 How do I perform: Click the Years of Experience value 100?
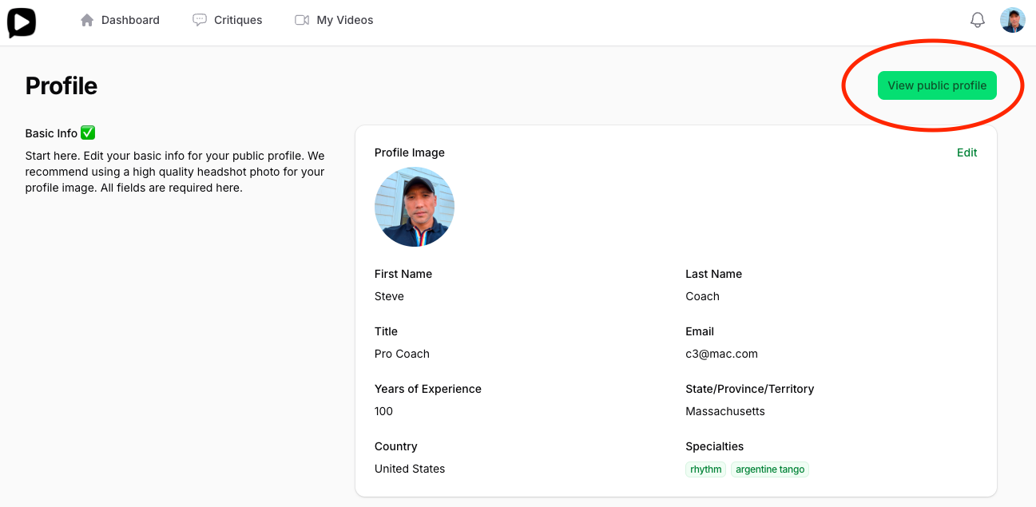[x=383, y=411]
